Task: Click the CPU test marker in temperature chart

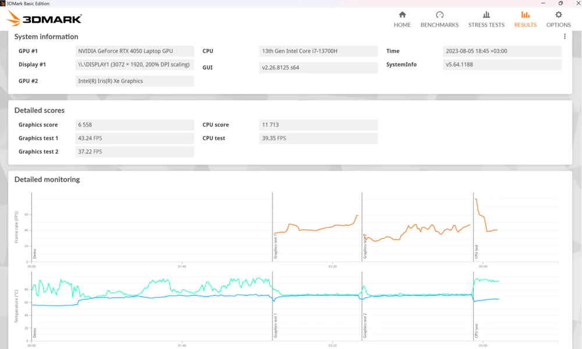Action: click(476, 331)
